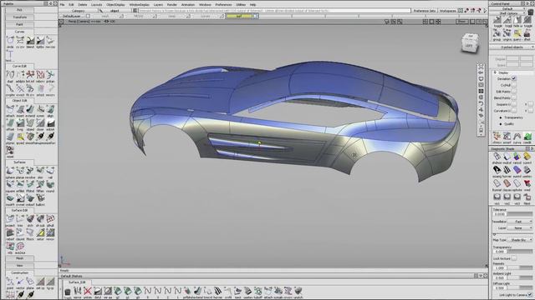
Task: Toggle the DefaultLayer visibility box
Action: click(88, 16)
